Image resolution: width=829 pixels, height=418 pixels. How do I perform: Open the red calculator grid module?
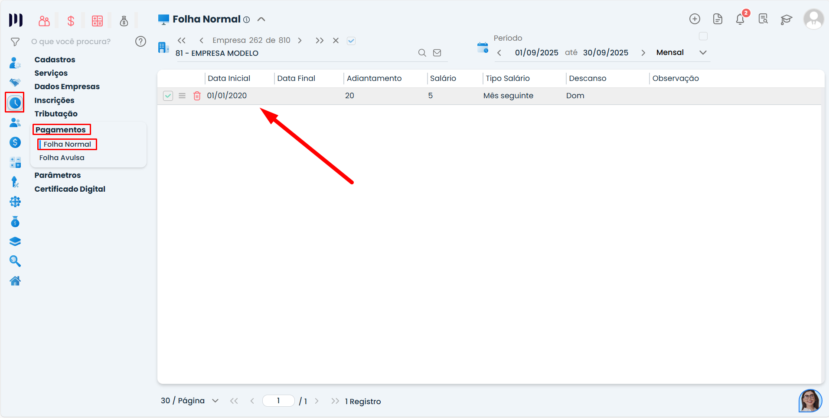(97, 20)
